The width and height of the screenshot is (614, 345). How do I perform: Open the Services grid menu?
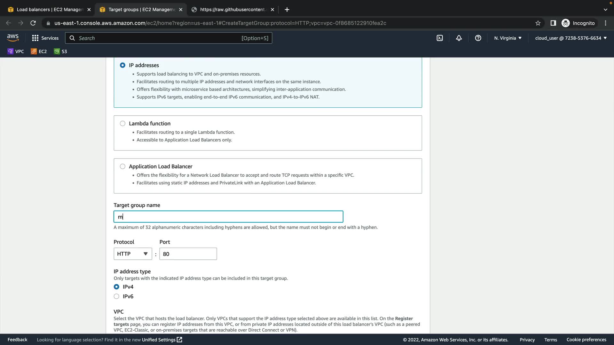point(45,38)
